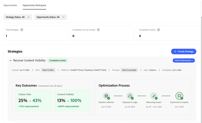Screen dimensions: 202x123
Task: Click the Key Outcomes heading
Action: (x=26, y=86)
